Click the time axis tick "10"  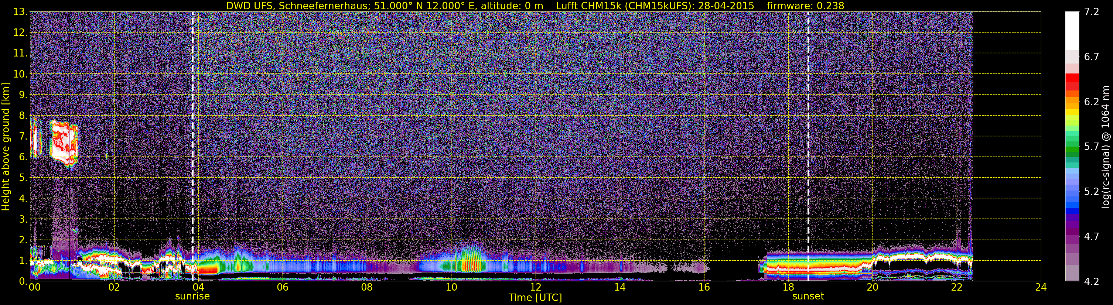tap(451, 288)
